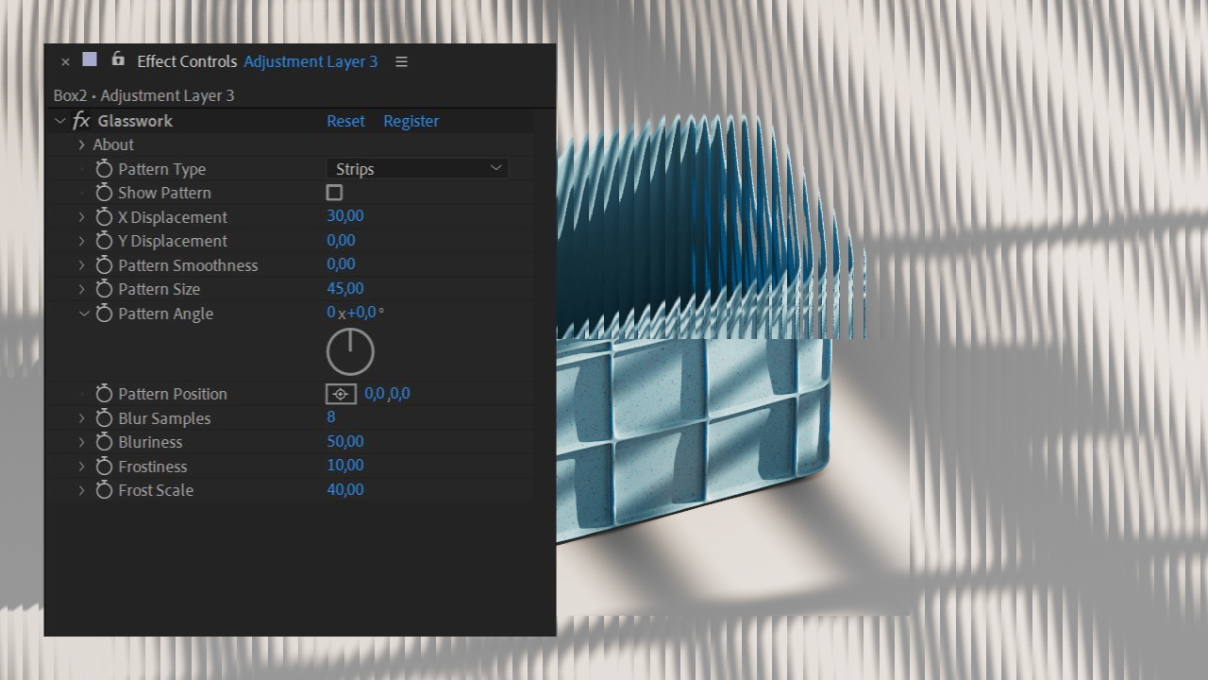Click the stopwatch for Bluriness
The width and height of the screenshot is (1208, 680).
point(105,441)
